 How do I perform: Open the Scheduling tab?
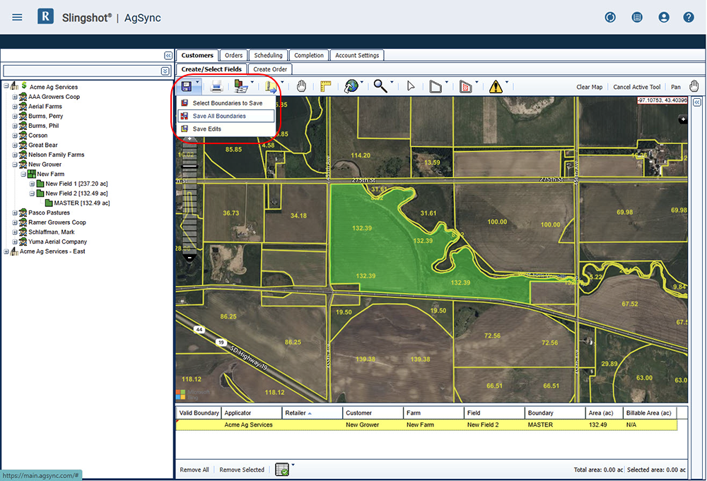[268, 55]
